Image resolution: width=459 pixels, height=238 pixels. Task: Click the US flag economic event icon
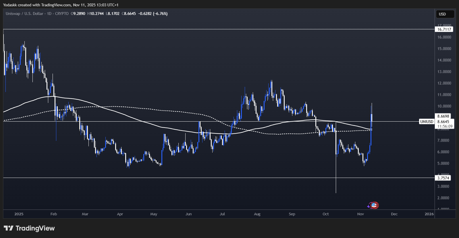[374, 205]
